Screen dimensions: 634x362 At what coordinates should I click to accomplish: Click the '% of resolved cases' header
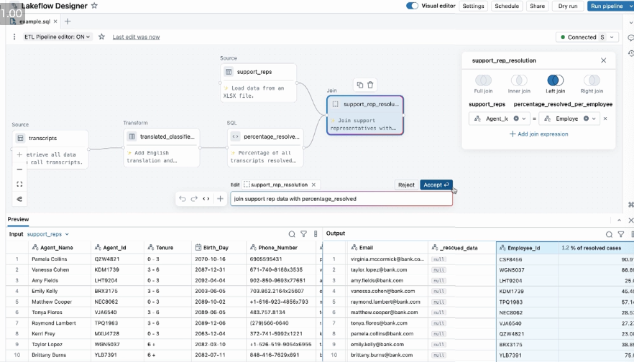(x=596, y=248)
